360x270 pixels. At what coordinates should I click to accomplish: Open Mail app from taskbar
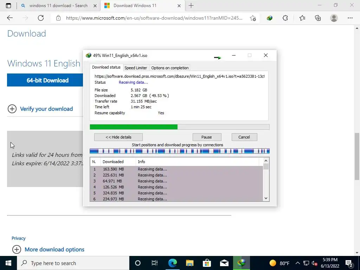[224, 263]
